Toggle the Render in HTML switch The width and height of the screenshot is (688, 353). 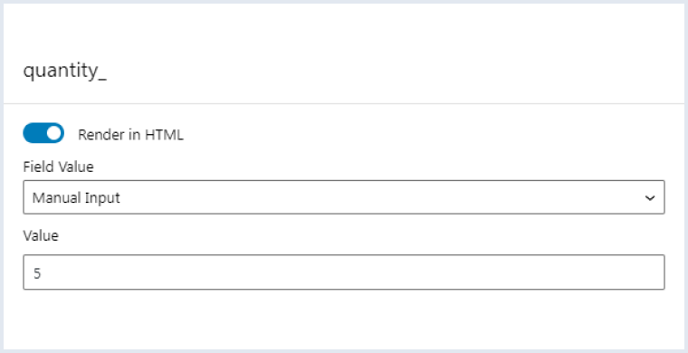point(43,133)
